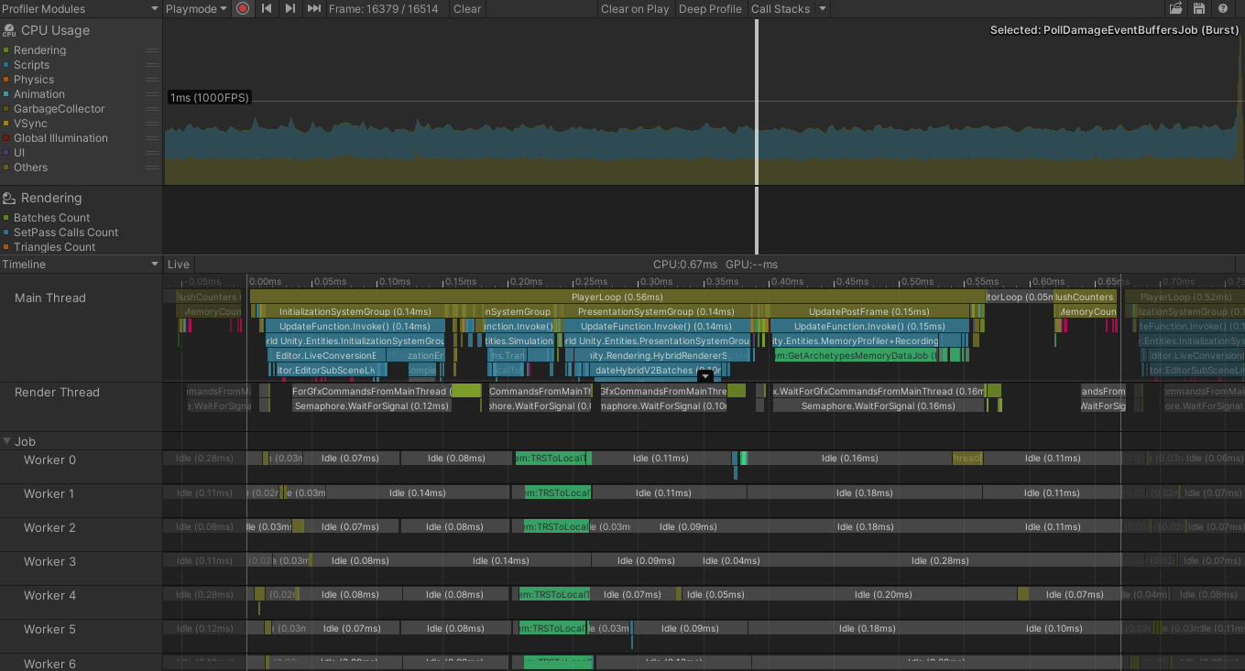The image size is (1245, 671).
Task: Click the reorder handle beside UI
Action: (x=152, y=153)
